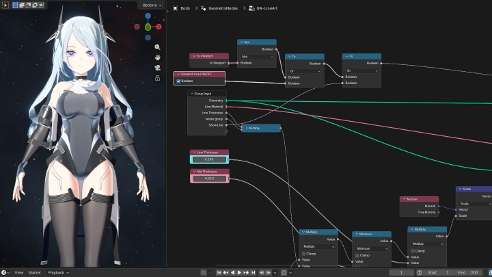
Task: Collapse the Minimum math node
Action: pos(357,234)
